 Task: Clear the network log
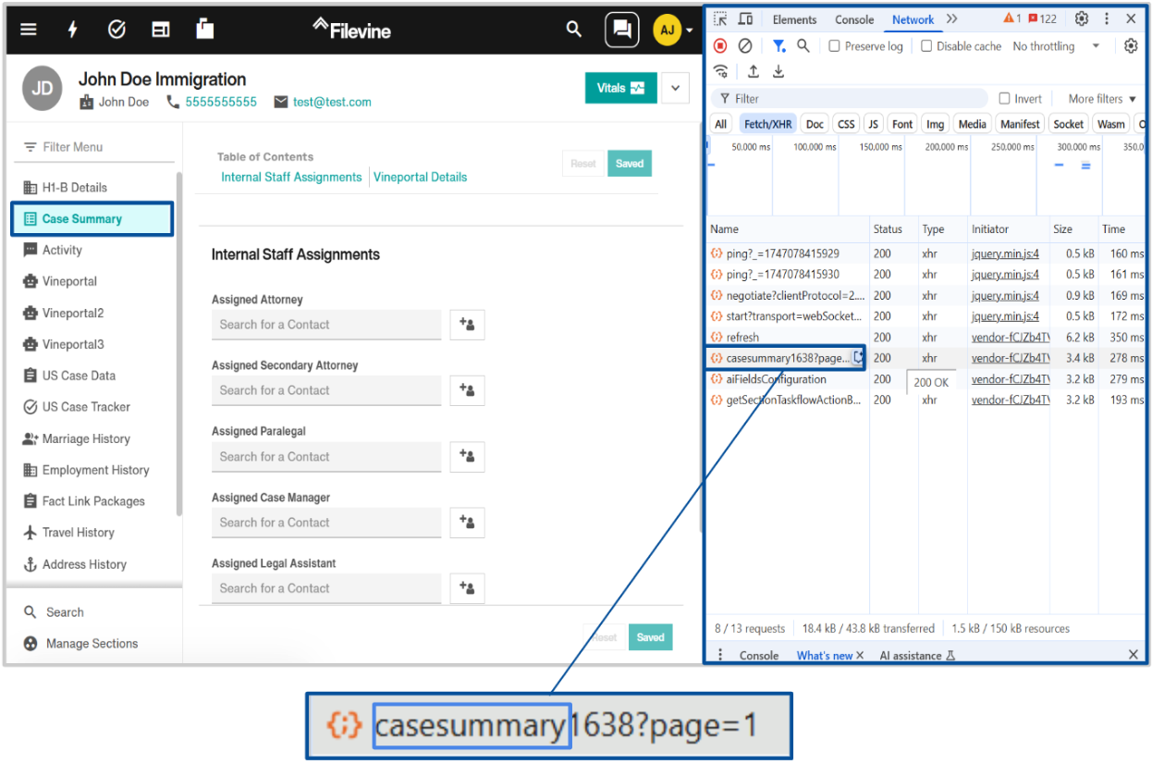click(745, 46)
